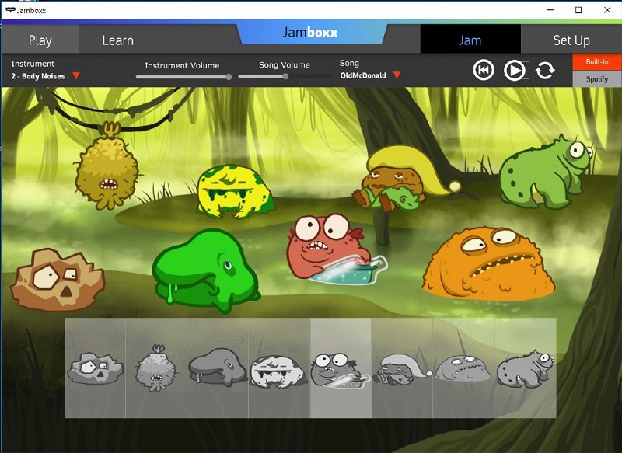622x453 pixels.
Task: Select Built-In music source
Action: click(596, 61)
